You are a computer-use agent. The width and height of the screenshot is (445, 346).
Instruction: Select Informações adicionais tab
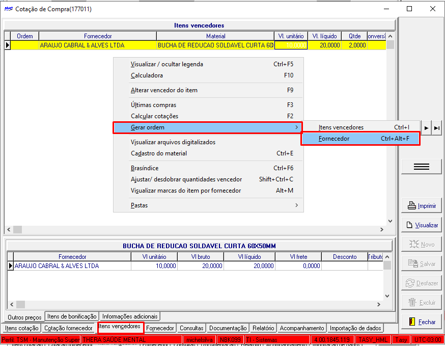[x=130, y=316]
